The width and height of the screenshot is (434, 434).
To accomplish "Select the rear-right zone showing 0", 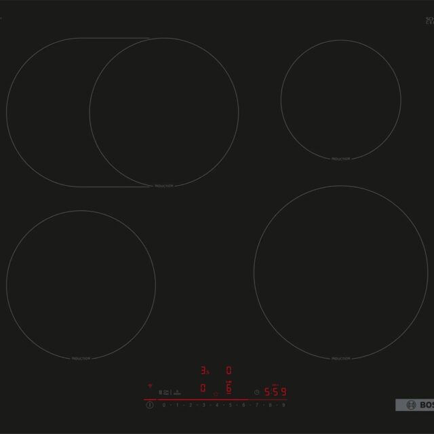I will coord(229,371).
